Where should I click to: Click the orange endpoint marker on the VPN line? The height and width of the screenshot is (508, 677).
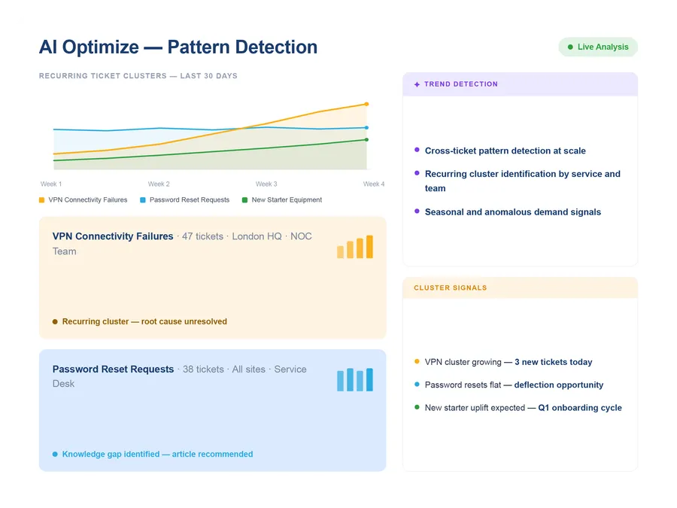click(x=366, y=104)
